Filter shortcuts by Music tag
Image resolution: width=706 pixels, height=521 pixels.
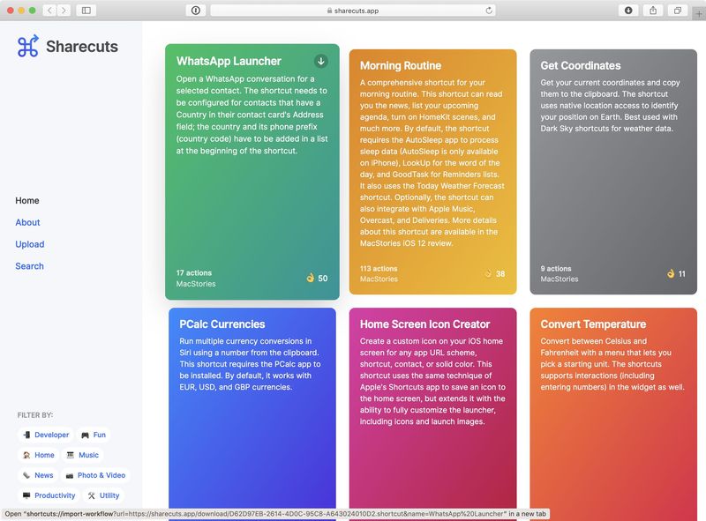pos(82,455)
